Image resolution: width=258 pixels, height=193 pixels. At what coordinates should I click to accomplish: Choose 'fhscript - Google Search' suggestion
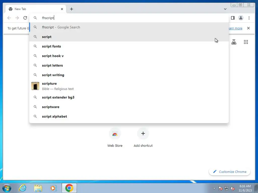[129, 27]
